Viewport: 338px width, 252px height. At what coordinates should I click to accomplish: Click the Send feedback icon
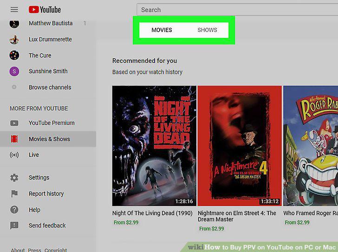14,226
